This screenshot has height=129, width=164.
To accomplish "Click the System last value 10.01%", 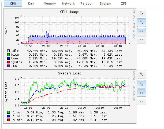I will (x=107, y=62).
